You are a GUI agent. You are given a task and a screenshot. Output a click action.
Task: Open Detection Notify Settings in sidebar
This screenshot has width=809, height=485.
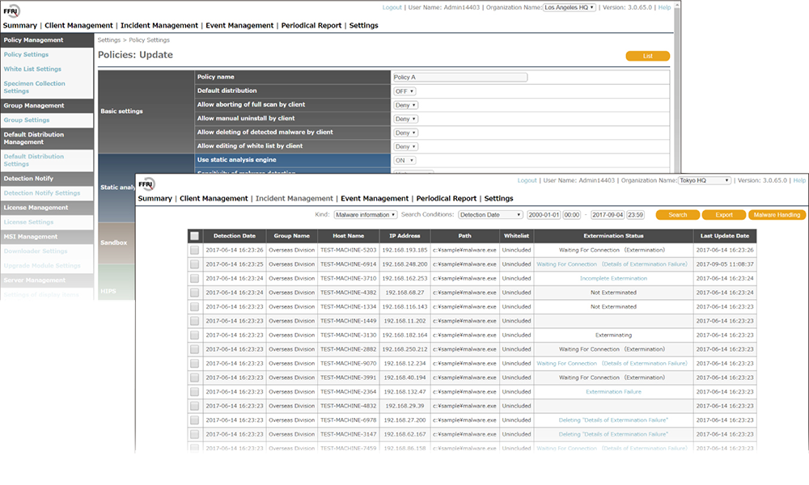pyautogui.click(x=42, y=193)
